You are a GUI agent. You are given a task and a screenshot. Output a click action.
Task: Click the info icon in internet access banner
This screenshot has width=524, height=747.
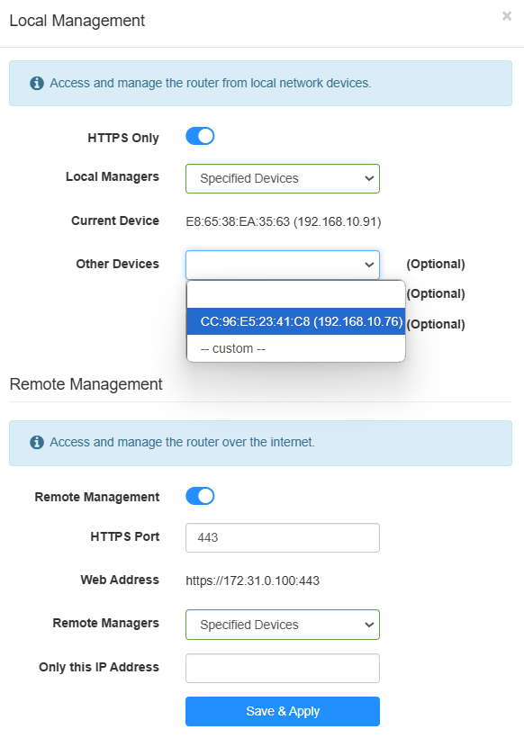coord(37,443)
